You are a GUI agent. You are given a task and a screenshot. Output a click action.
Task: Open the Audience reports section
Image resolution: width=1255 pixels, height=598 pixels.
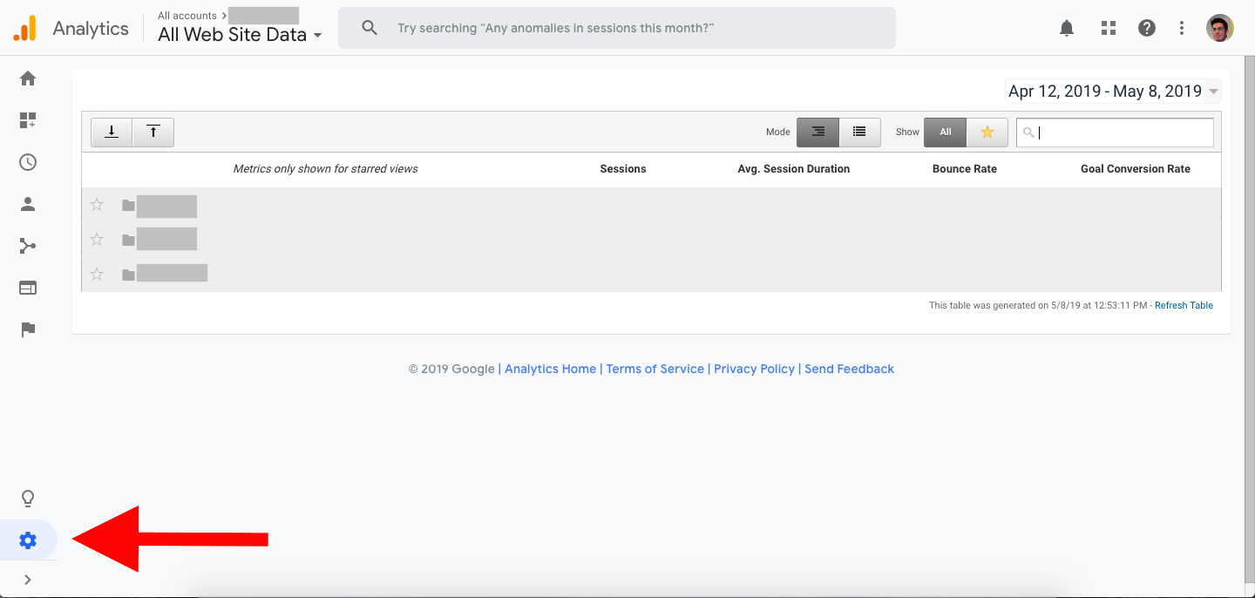pyautogui.click(x=27, y=203)
